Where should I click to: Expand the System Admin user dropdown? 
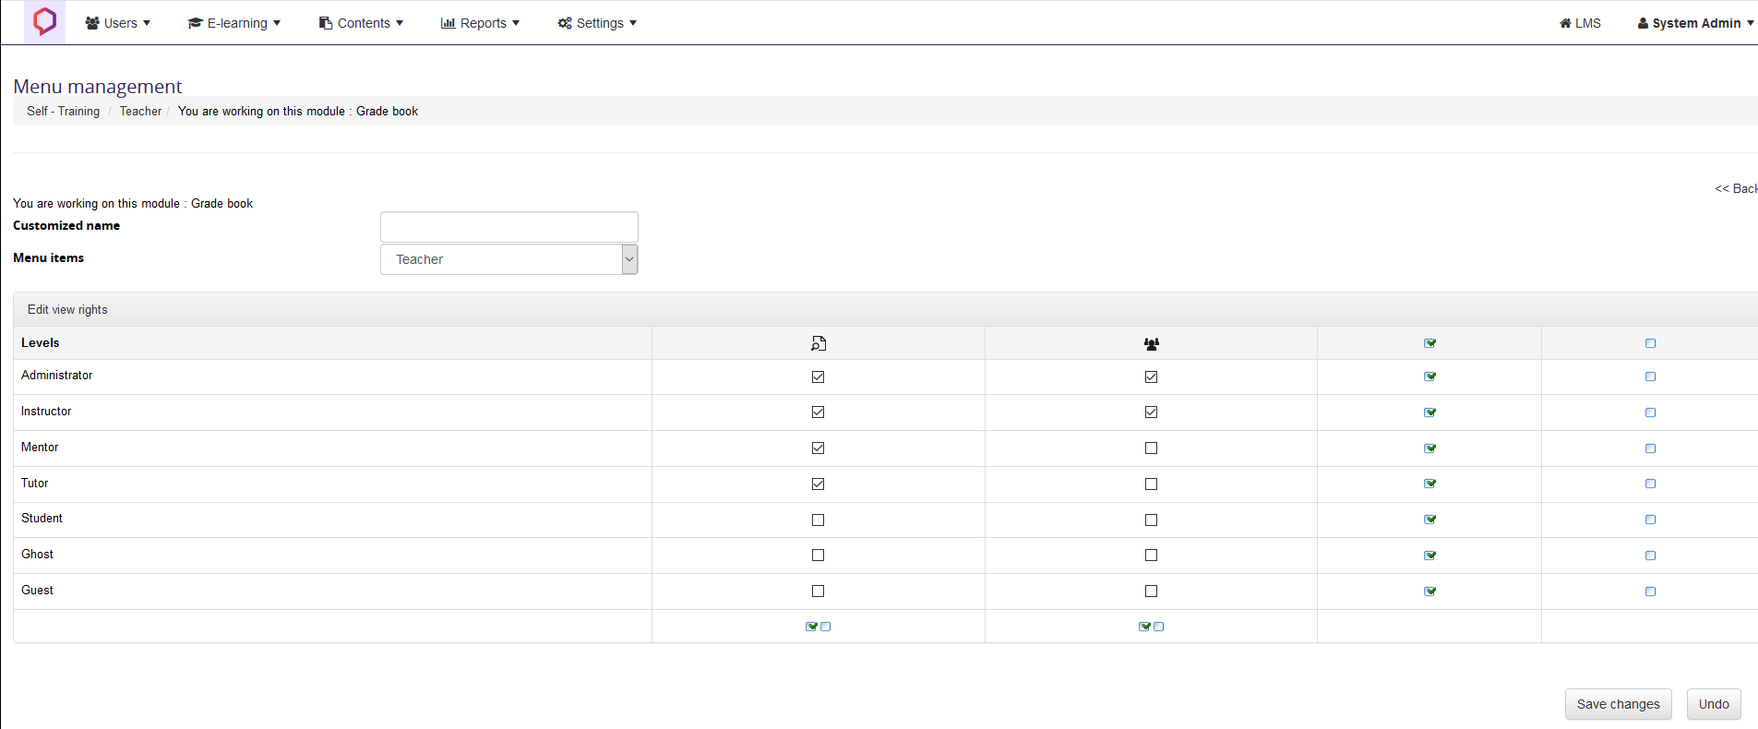coord(1695,23)
